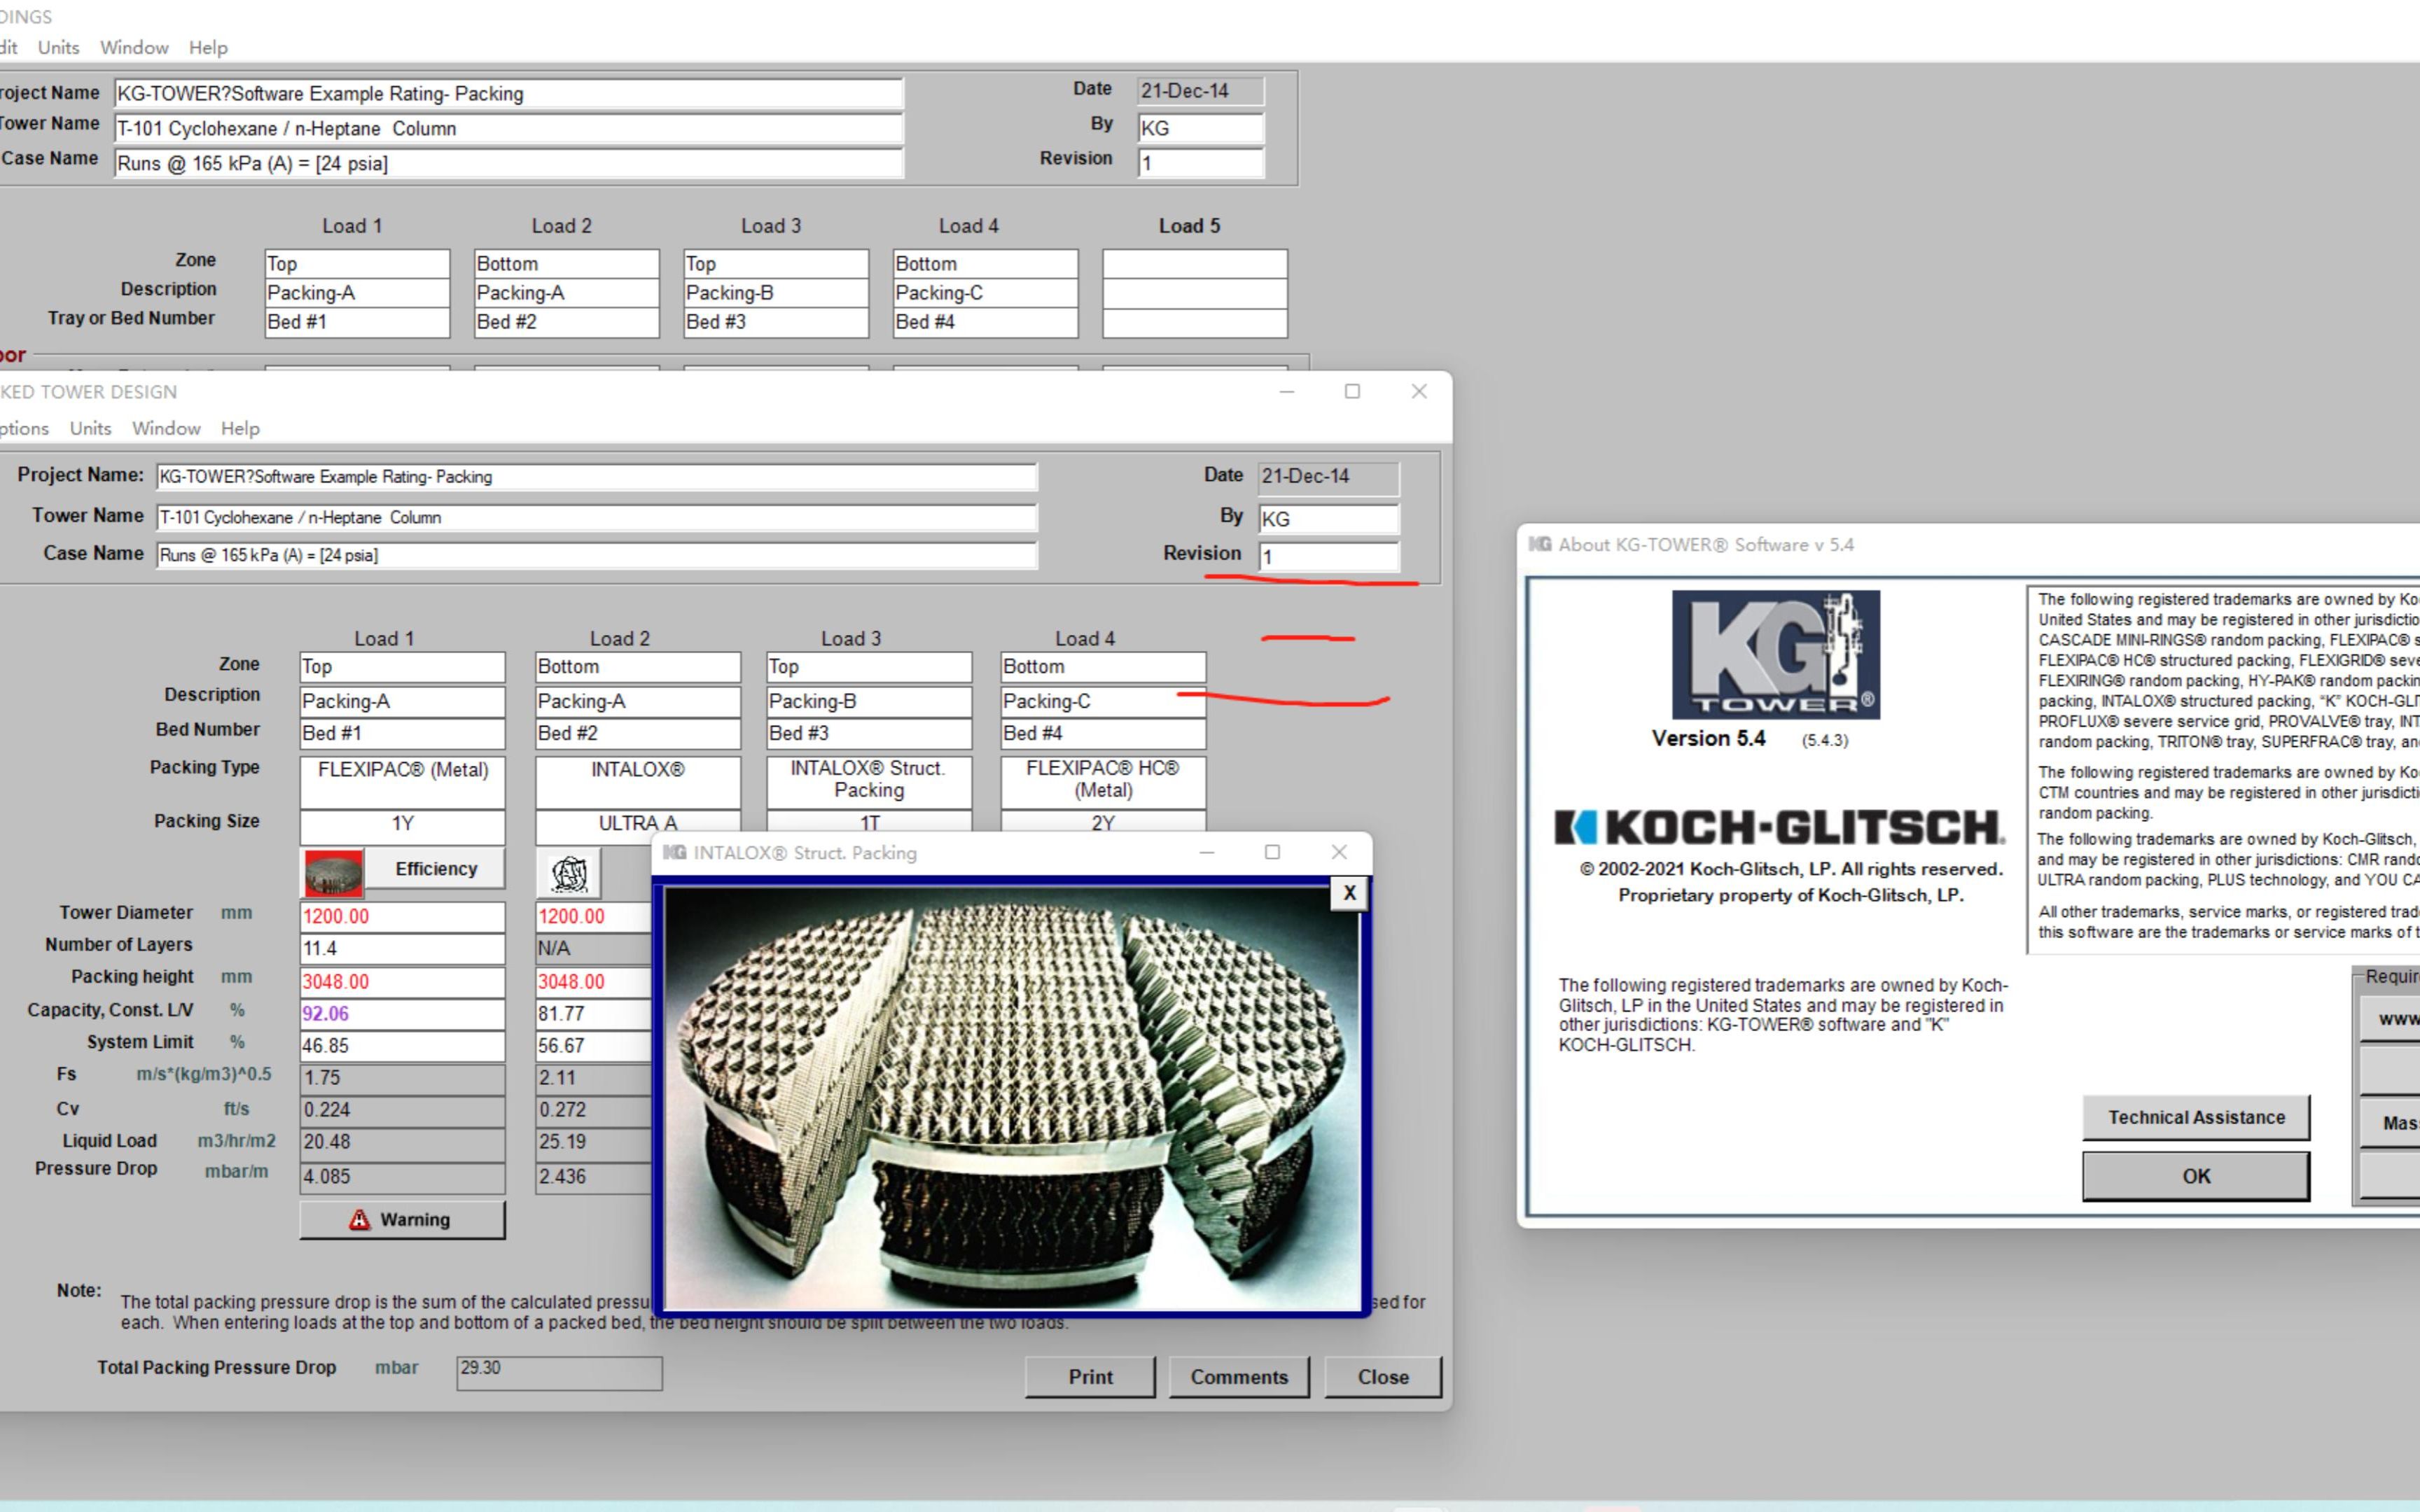2420x1512 pixels.
Task: Click the mbar/m unit label for Pressure Drop
Action: 236,1171
